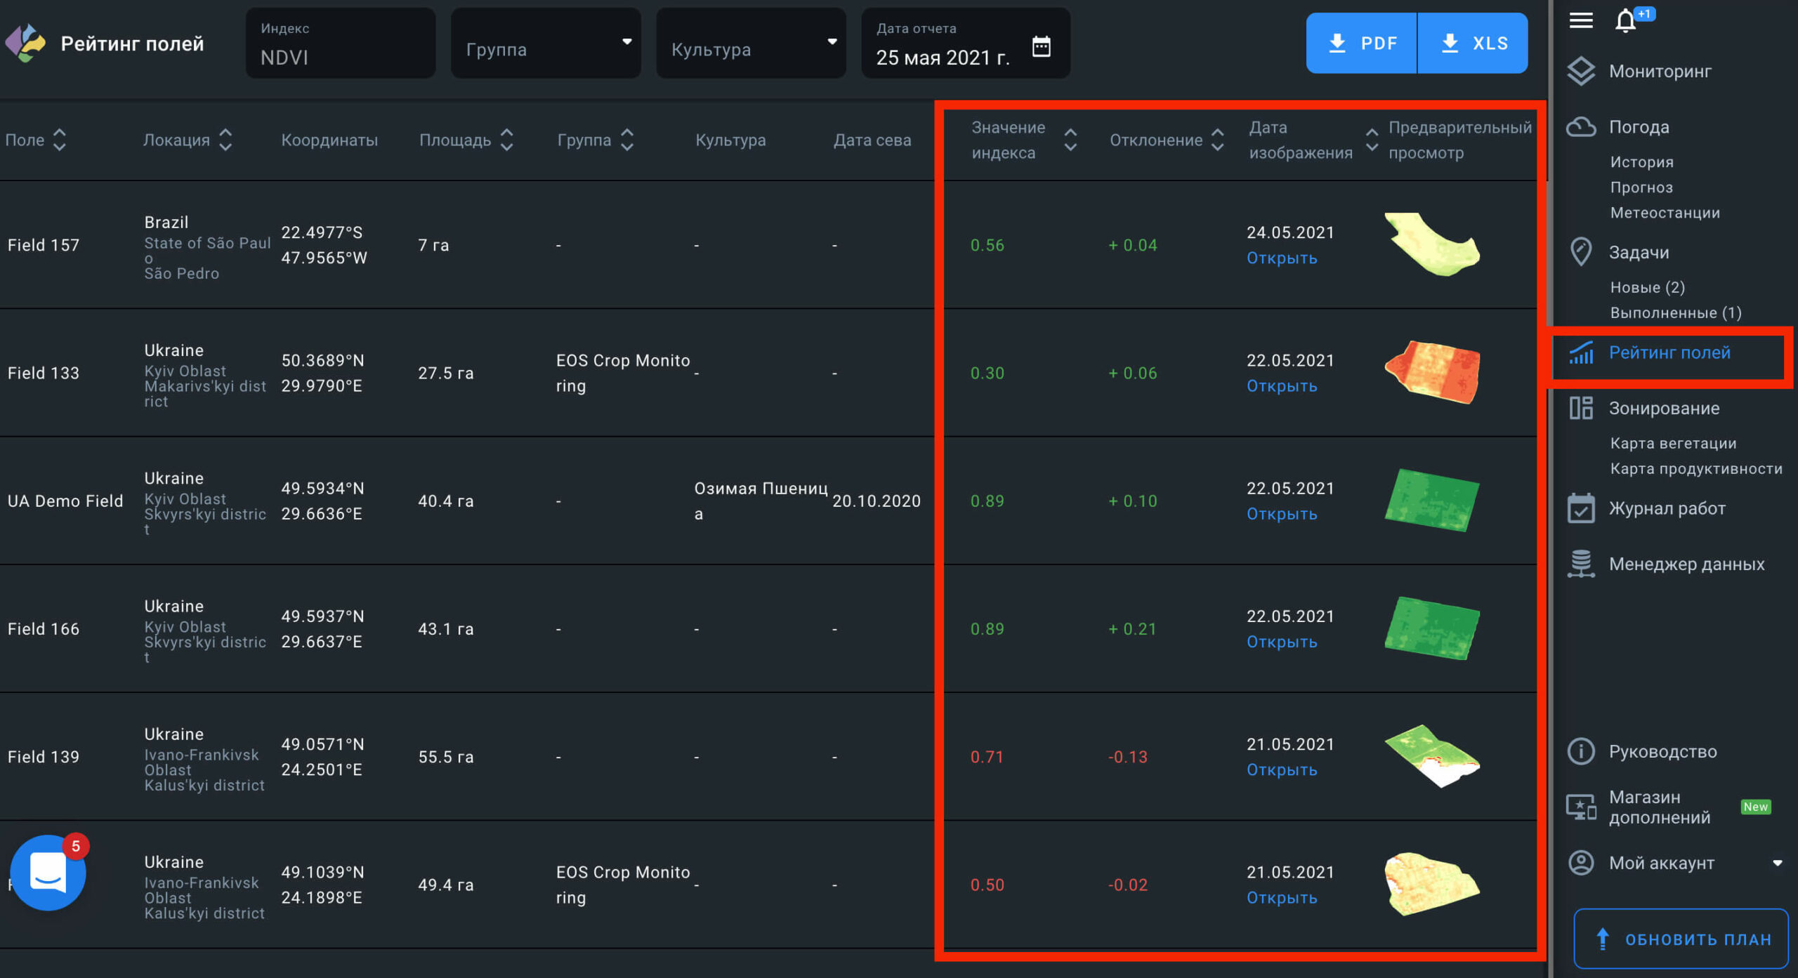
Task: Click the Monitoring layers icon
Action: click(x=1581, y=71)
